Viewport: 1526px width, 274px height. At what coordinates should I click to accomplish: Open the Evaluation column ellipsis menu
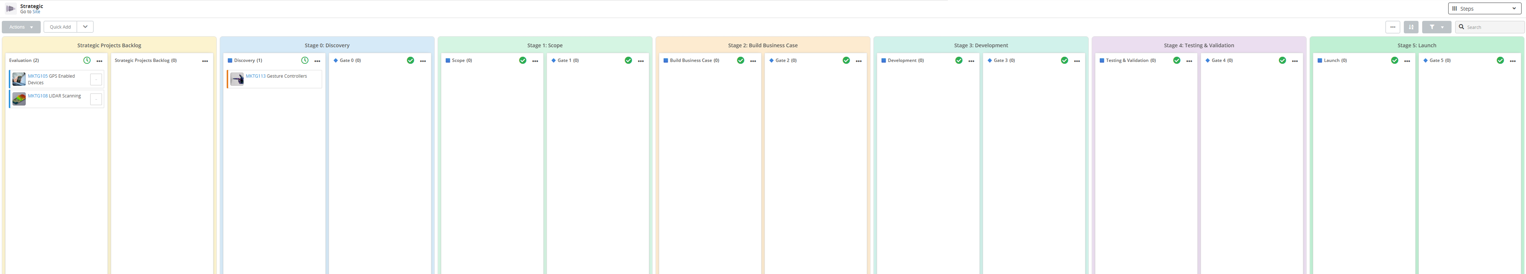click(x=99, y=61)
